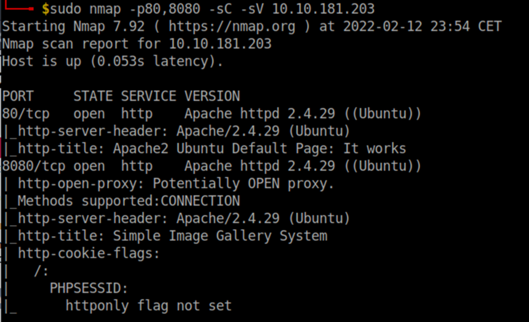Click the red prompt arrow icon
This screenshot has width=529, height=322.
point(19,6)
